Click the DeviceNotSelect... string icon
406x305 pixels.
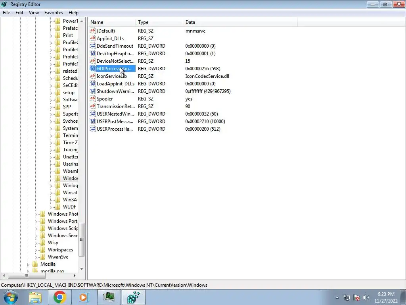pyautogui.click(x=93, y=61)
